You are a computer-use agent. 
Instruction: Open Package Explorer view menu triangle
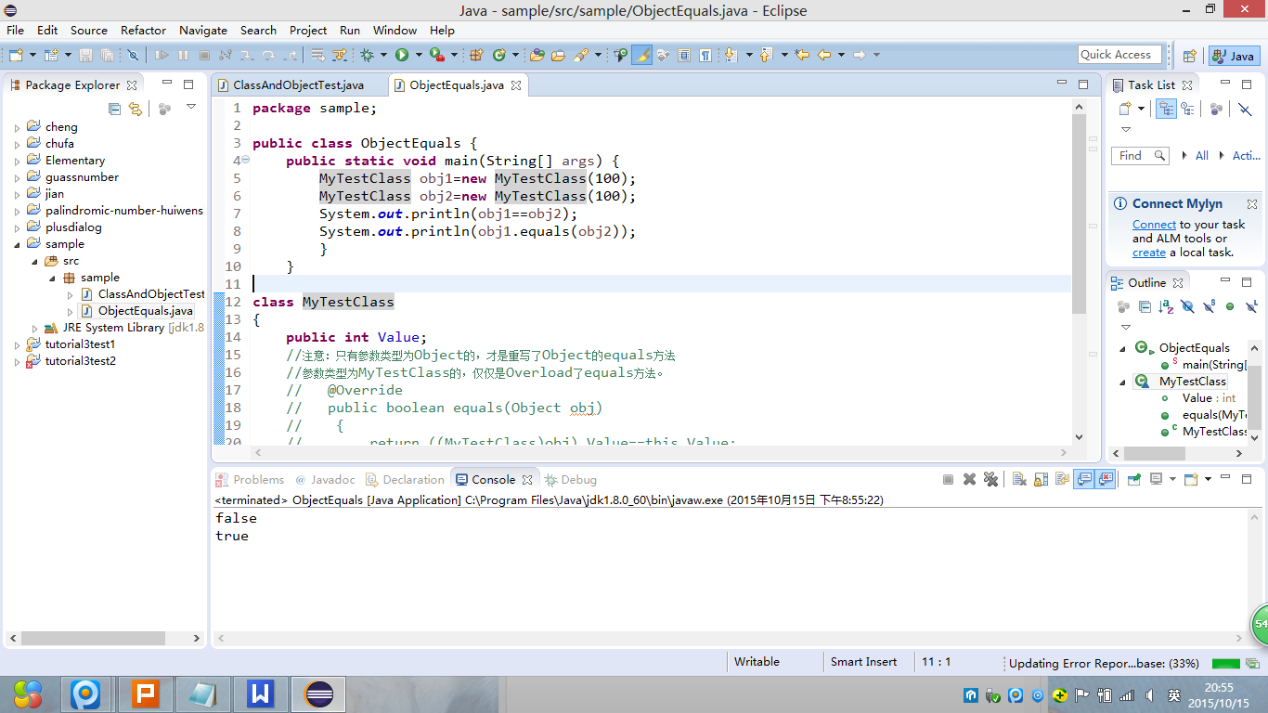tap(191, 107)
